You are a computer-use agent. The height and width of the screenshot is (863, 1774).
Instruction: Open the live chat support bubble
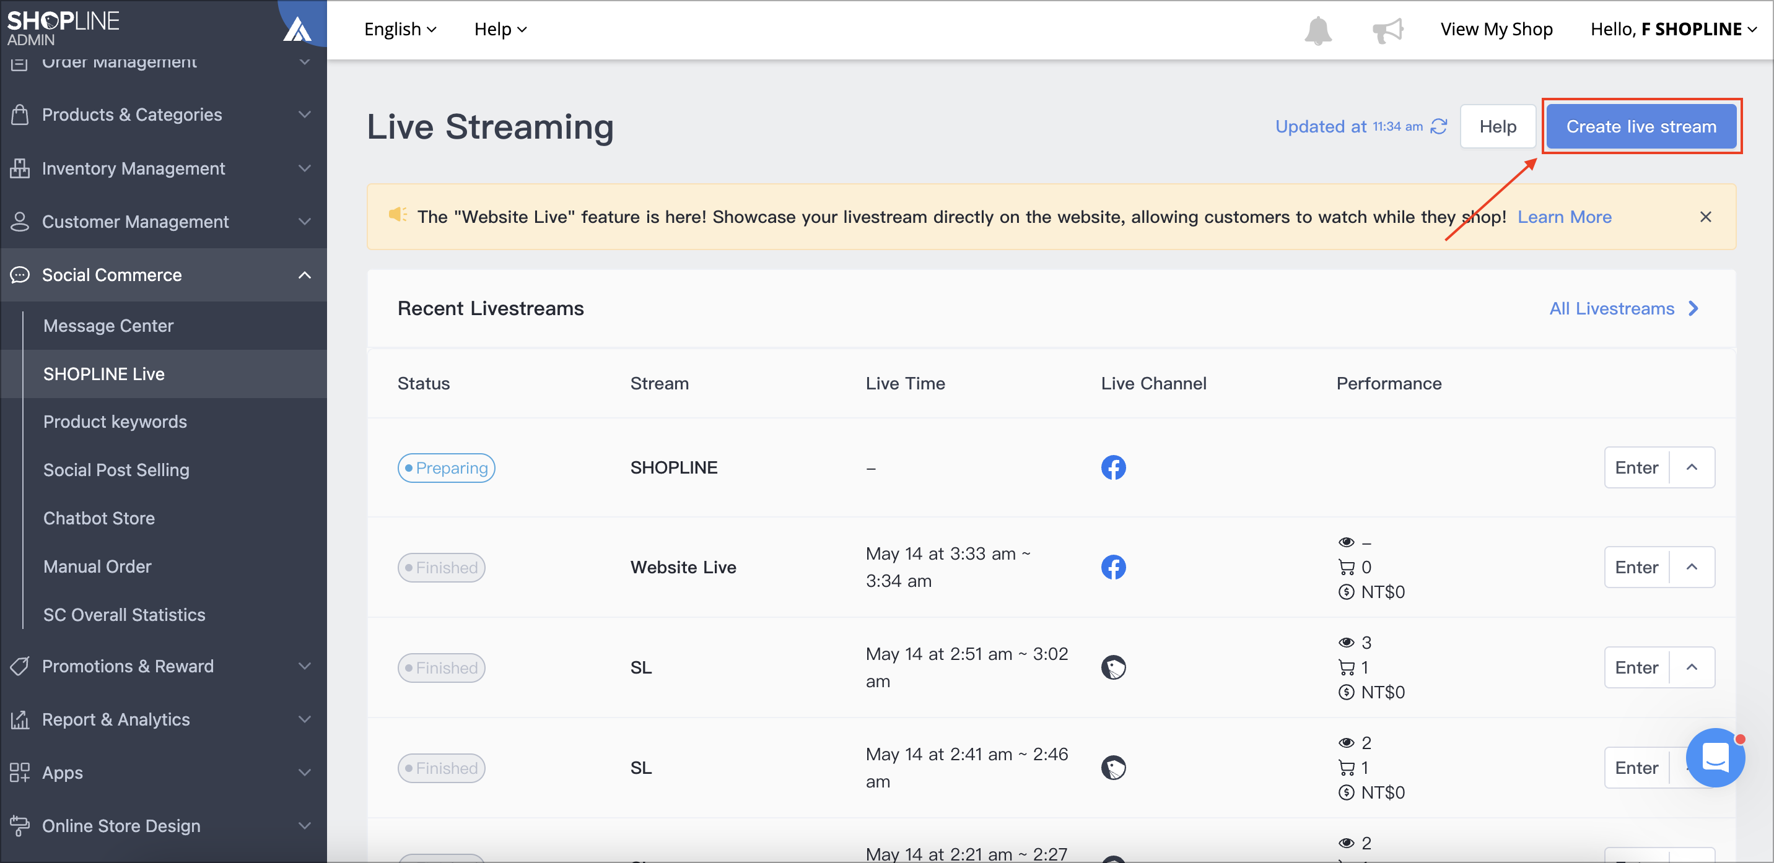pos(1715,757)
